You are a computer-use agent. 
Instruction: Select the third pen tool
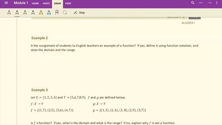(x=25, y=12)
